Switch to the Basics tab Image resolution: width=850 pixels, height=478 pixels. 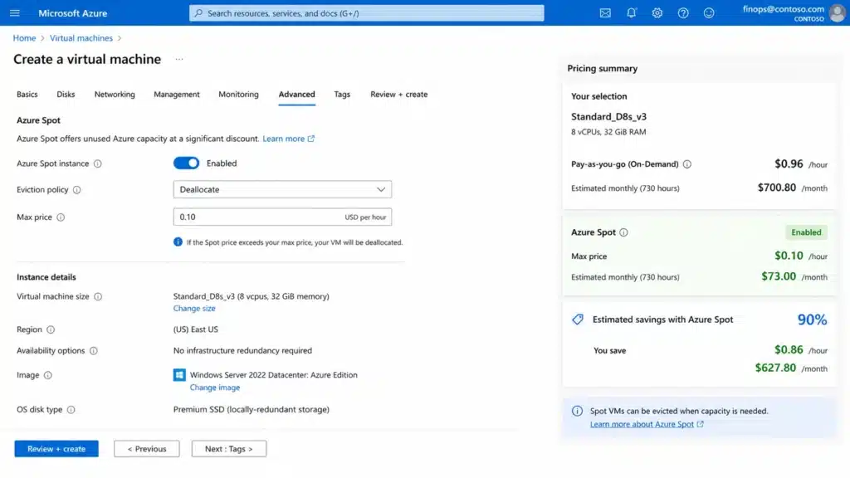27,95
